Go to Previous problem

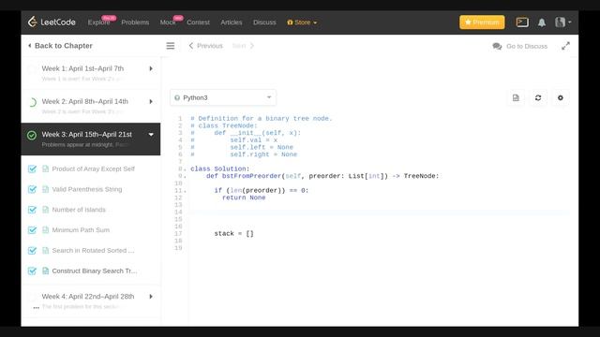(x=206, y=46)
